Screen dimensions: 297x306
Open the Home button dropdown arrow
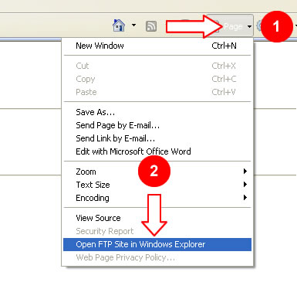coord(133,25)
